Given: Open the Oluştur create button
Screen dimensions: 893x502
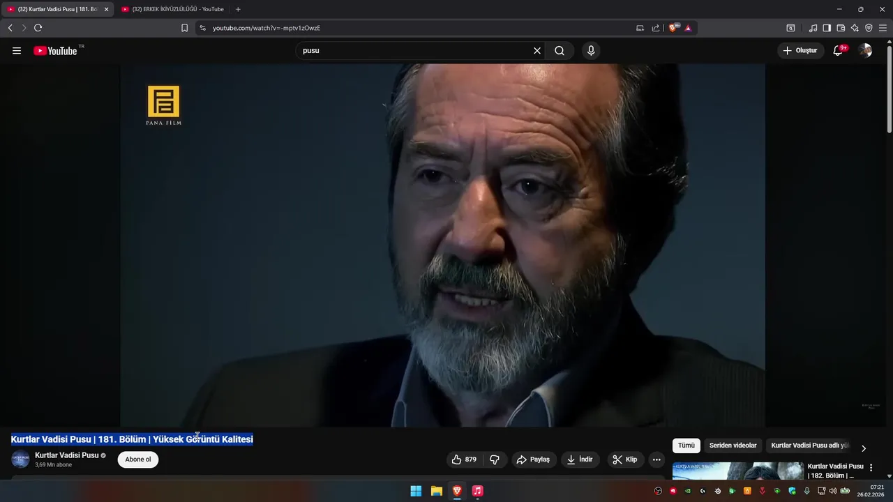Looking at the screenshot, I should (800, 51).
